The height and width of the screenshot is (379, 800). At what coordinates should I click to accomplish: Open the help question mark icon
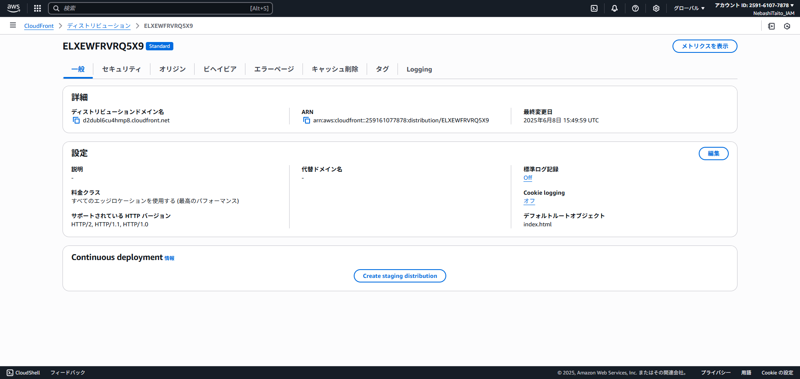[635, 8]
